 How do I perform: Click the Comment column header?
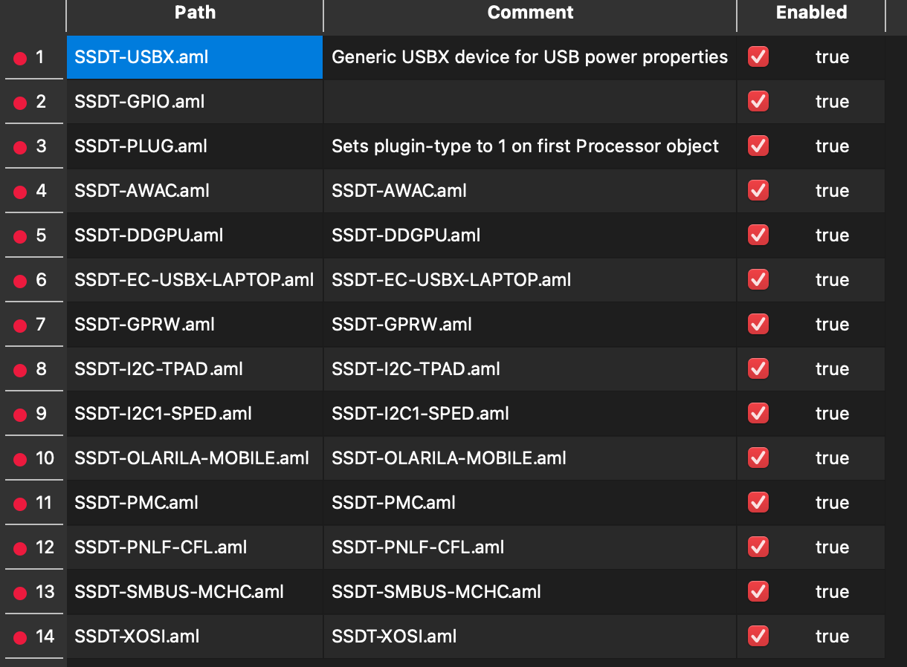point(530,13)
